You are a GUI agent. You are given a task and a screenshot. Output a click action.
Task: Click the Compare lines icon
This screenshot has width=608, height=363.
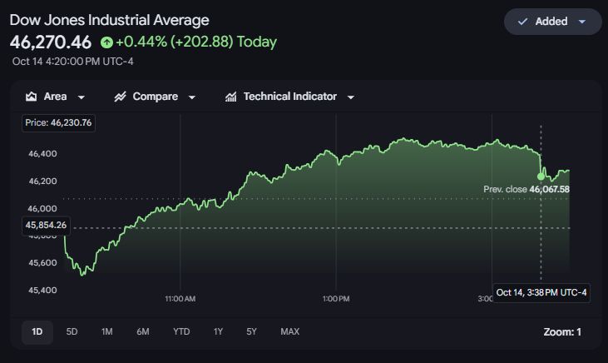click(120, 97)
